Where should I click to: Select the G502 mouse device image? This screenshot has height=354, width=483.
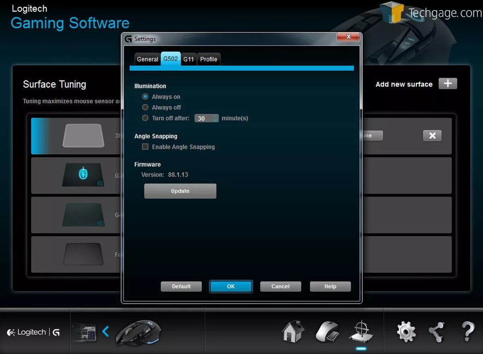(138, 333)
